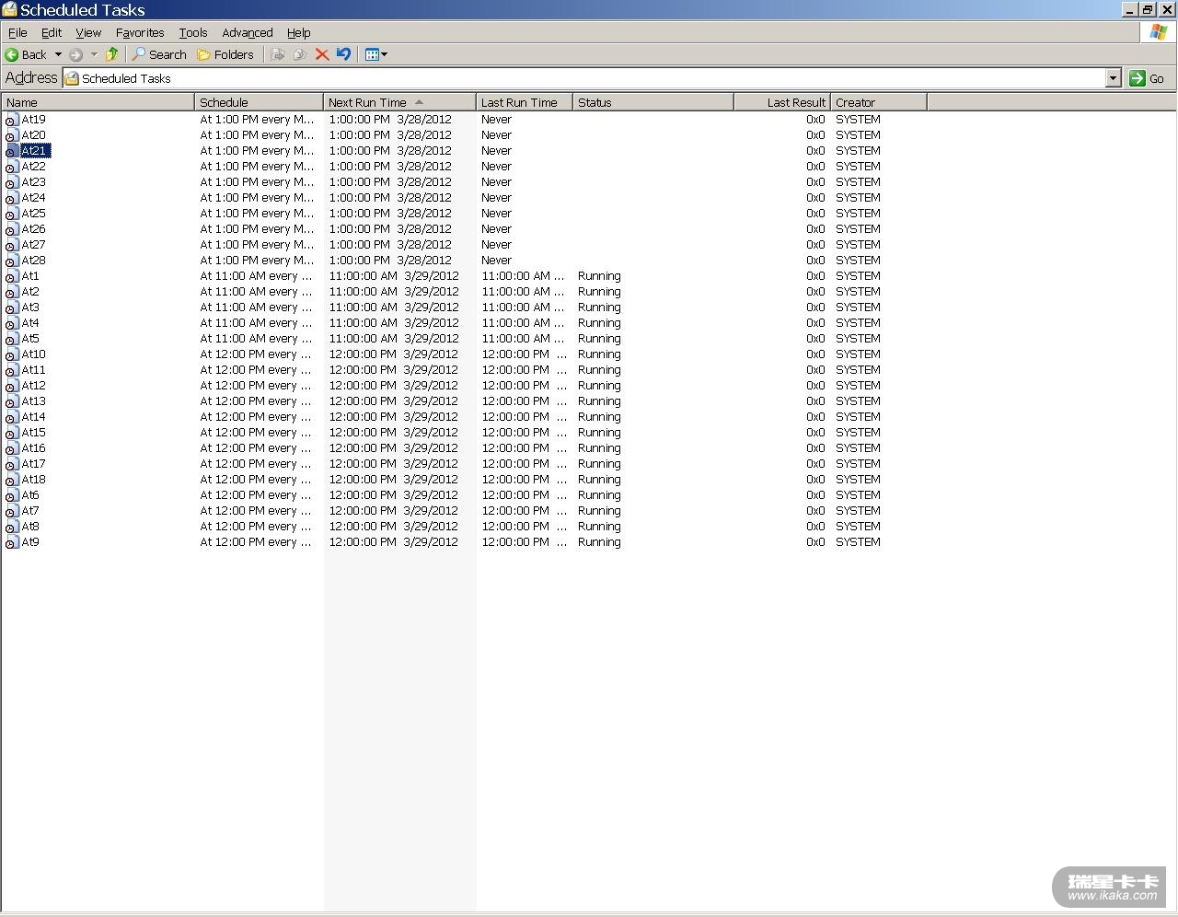This screenshot has width=1178, height=917.
Task: Click the task icon beside At10
Action: point(12,354)
